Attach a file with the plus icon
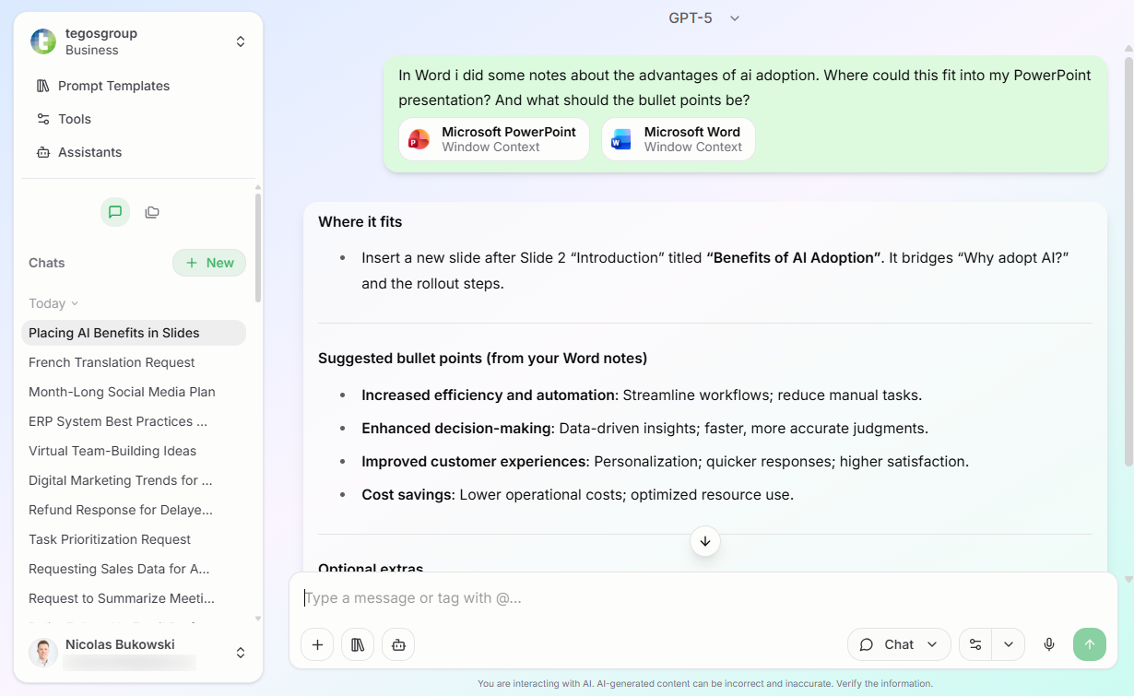This screenshot has width=1134, height=696. coord(317,644)
